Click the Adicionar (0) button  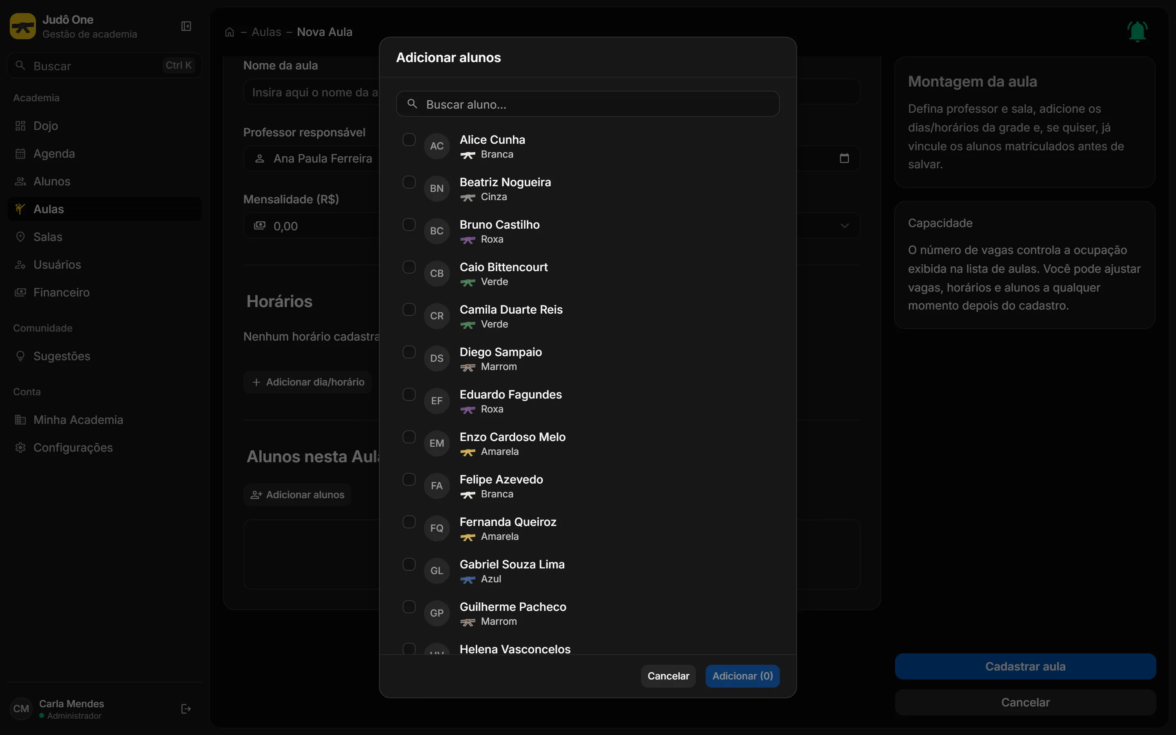pos(742,676)
